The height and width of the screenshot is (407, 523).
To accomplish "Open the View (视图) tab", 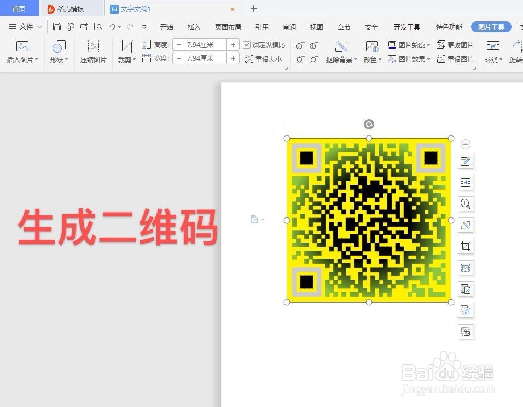I will tap(317, 27).
